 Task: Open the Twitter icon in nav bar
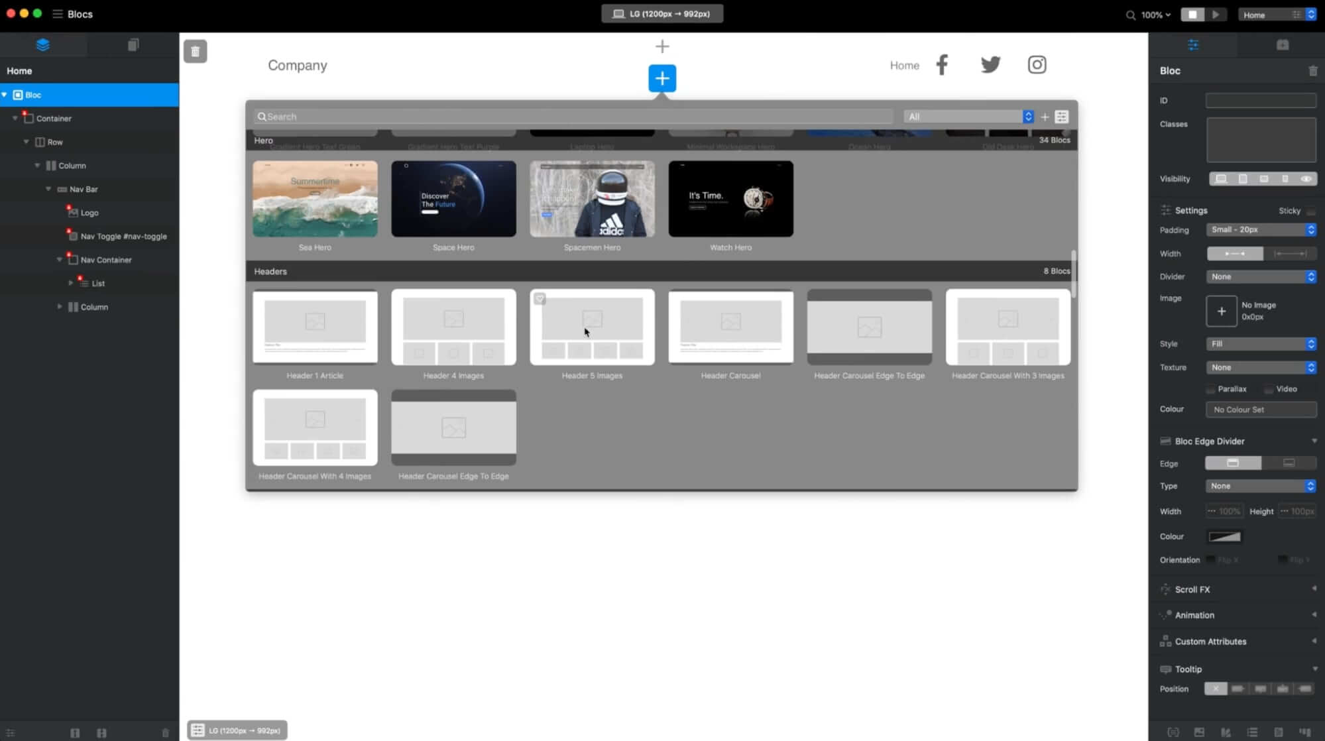point(990,65)
